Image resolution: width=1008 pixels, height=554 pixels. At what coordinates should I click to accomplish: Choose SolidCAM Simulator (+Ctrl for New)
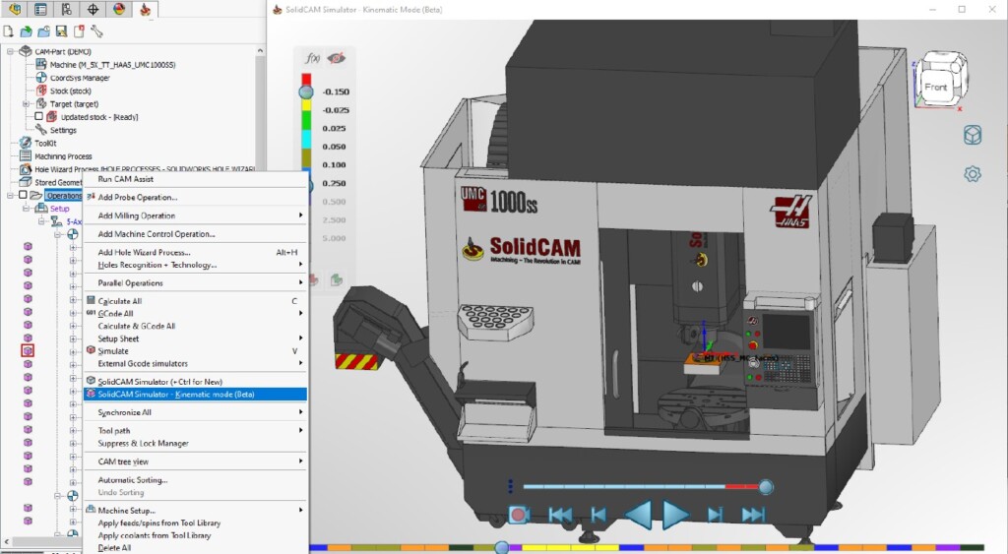[196, 382]
